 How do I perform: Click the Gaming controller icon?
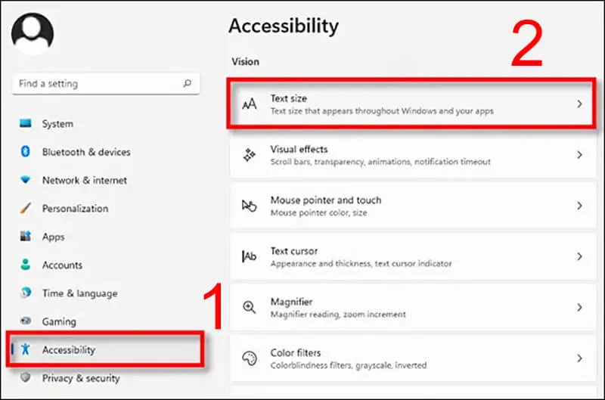click(x=26, y=321)
